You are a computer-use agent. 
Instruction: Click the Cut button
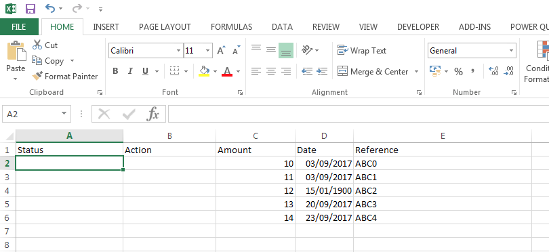click(45, 45)
